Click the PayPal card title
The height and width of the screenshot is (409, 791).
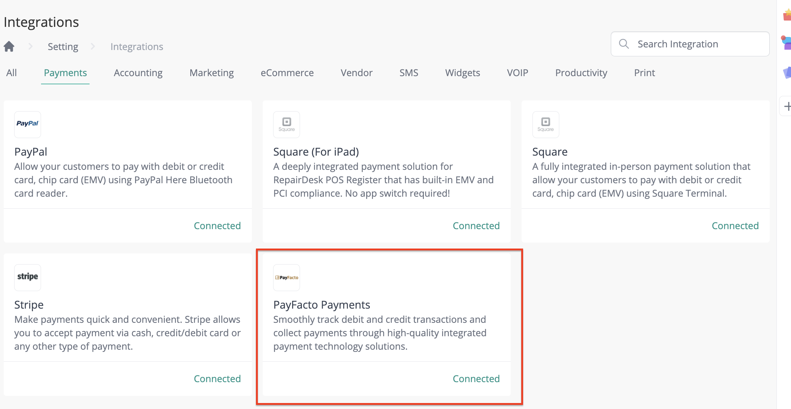31,152
